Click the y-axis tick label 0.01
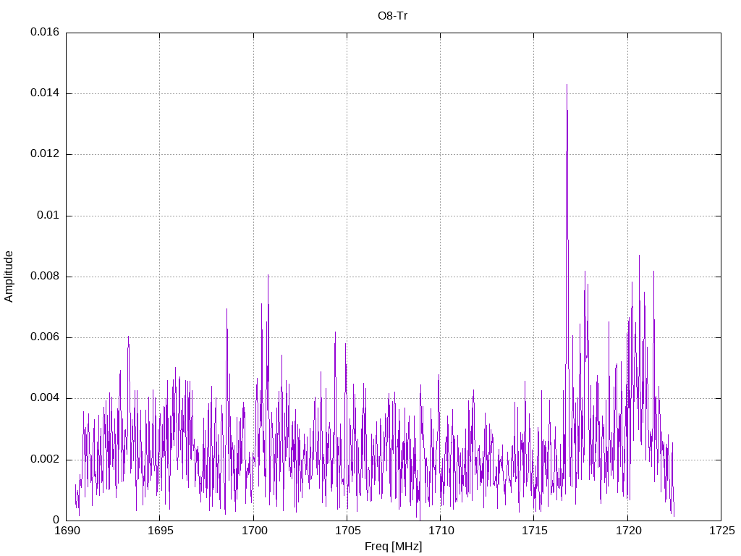741x556 pixels. (48, 216)
